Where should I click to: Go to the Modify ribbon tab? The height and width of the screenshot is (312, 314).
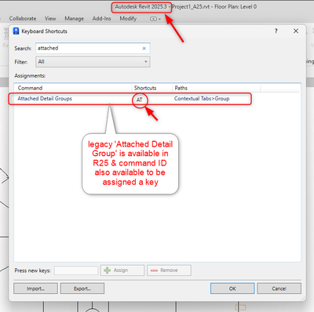pyautogui.click(x=128, y=19)
